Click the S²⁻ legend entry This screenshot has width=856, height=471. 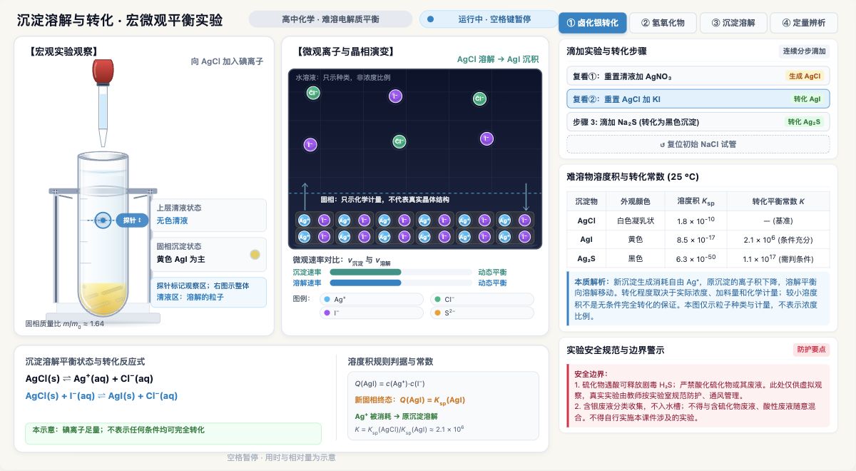pyautogui.click(x=481, y=313)
